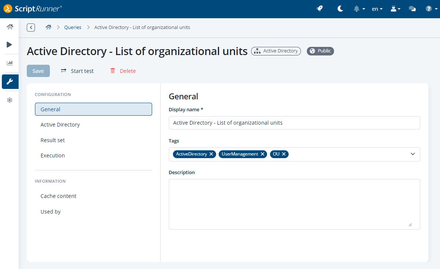Viewport: 440px width, 269px height.
Task: Open the Run play section in sidebar
Action: (9, 45)
